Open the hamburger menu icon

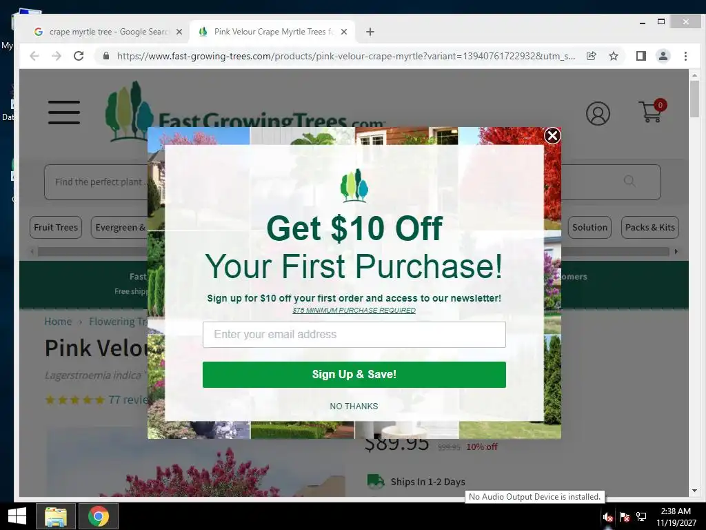(x=64, y=112)
